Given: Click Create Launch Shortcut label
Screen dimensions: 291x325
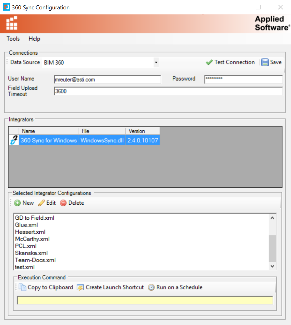Looking at the screenshot, I should [115, 287].
